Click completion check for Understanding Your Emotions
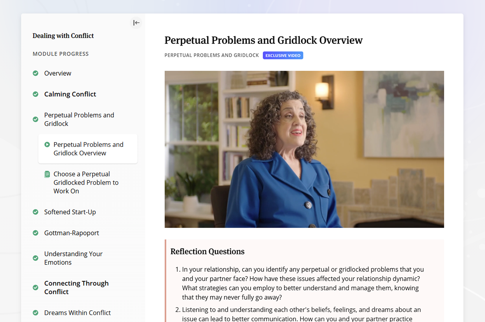Image resolution: width=485 pixels, height=322 pixels. pos(35,258)
